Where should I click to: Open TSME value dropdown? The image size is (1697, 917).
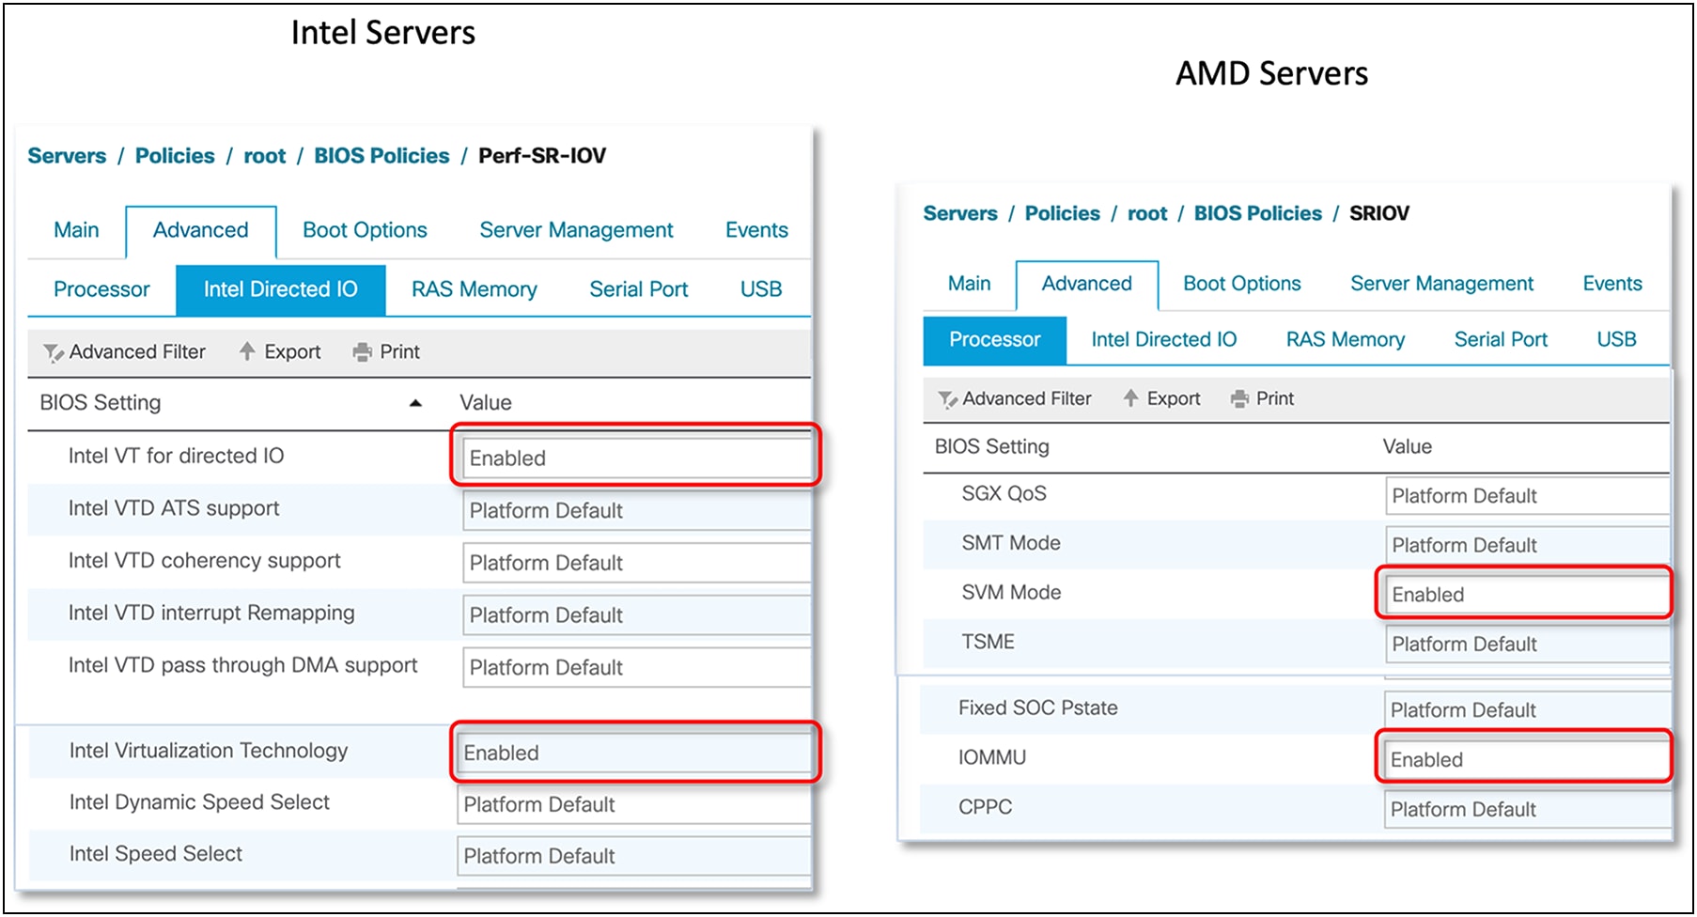(1527, 645)
